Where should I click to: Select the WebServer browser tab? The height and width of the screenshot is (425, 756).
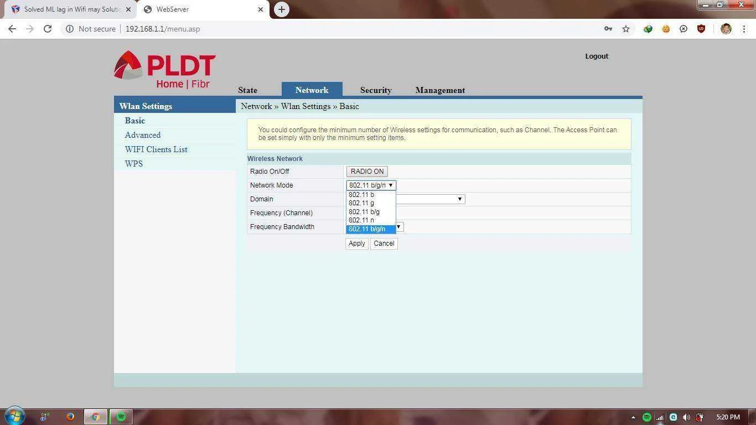click(203, 9)
